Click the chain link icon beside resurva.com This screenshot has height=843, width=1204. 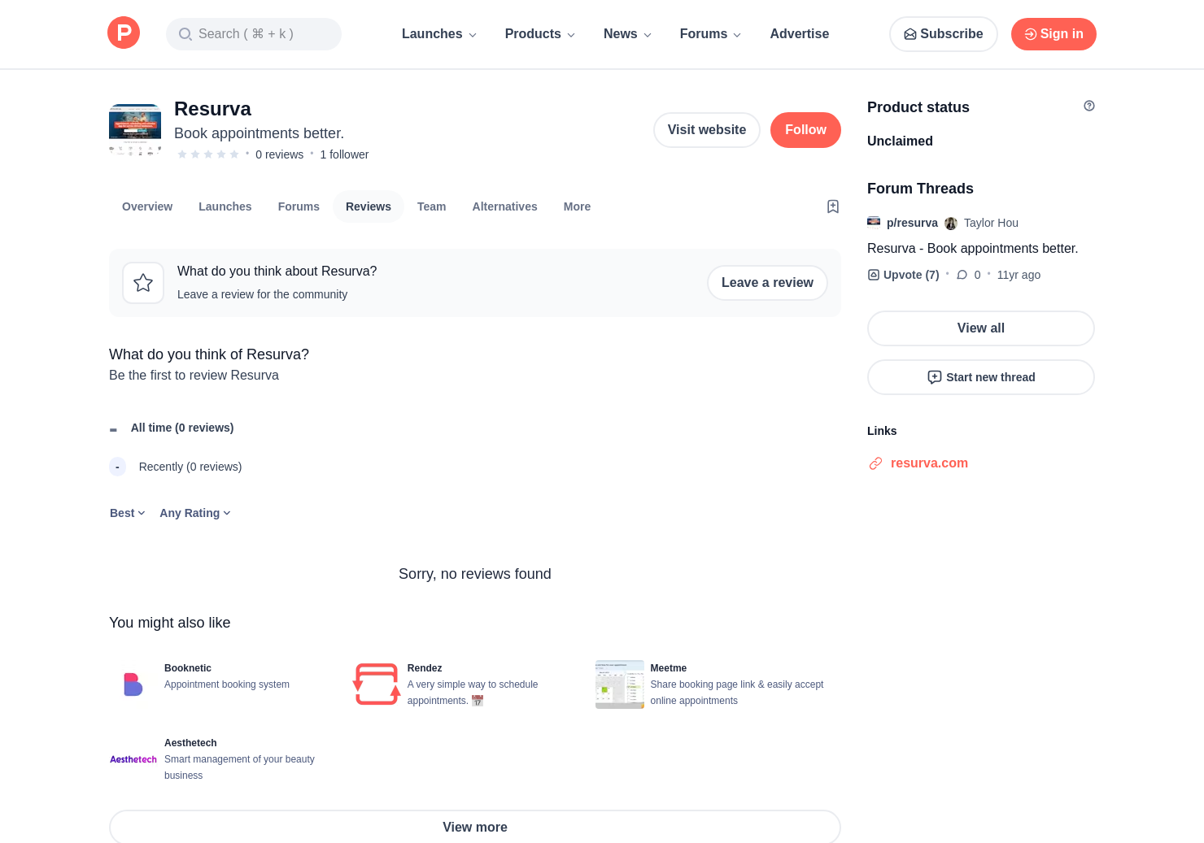pyautogui.click(x=875, y=463)
